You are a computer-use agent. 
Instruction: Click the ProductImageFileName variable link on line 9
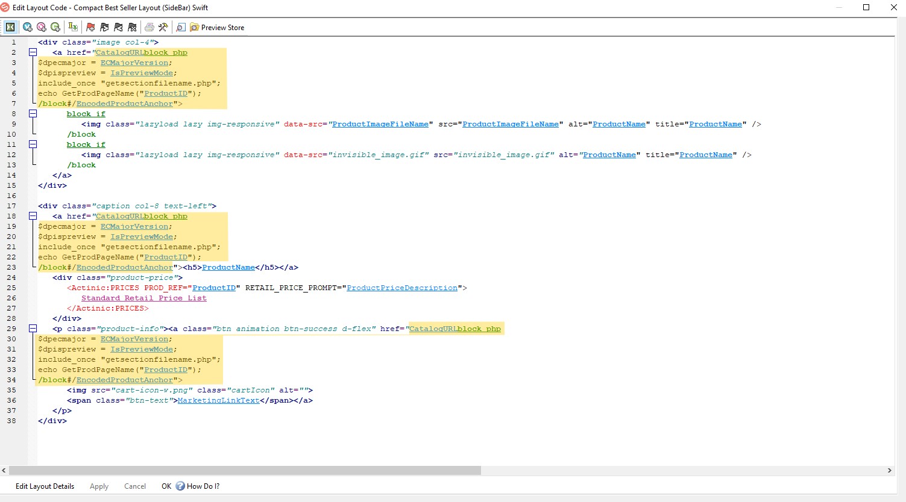click(380, 124)
